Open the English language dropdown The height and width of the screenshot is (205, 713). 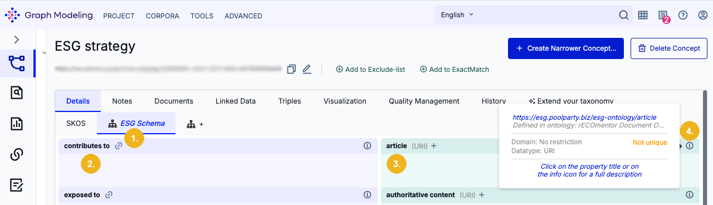click(x=457, y=15)
